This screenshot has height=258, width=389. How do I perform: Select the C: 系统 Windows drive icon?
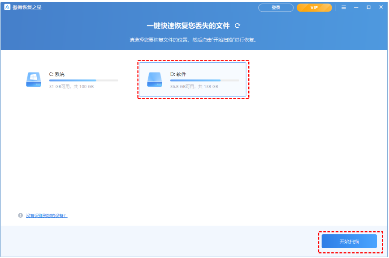(34, 80)
